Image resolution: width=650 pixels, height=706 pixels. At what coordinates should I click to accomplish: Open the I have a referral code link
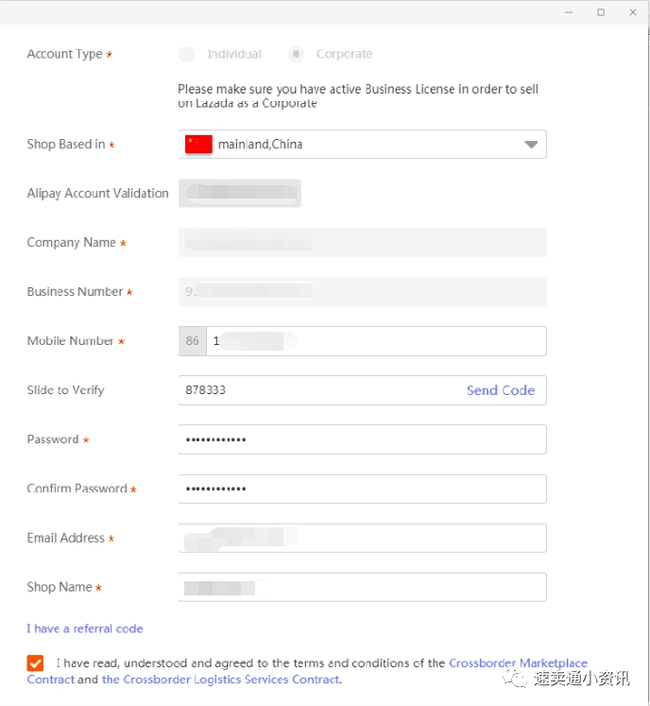[x=85, y=629]
